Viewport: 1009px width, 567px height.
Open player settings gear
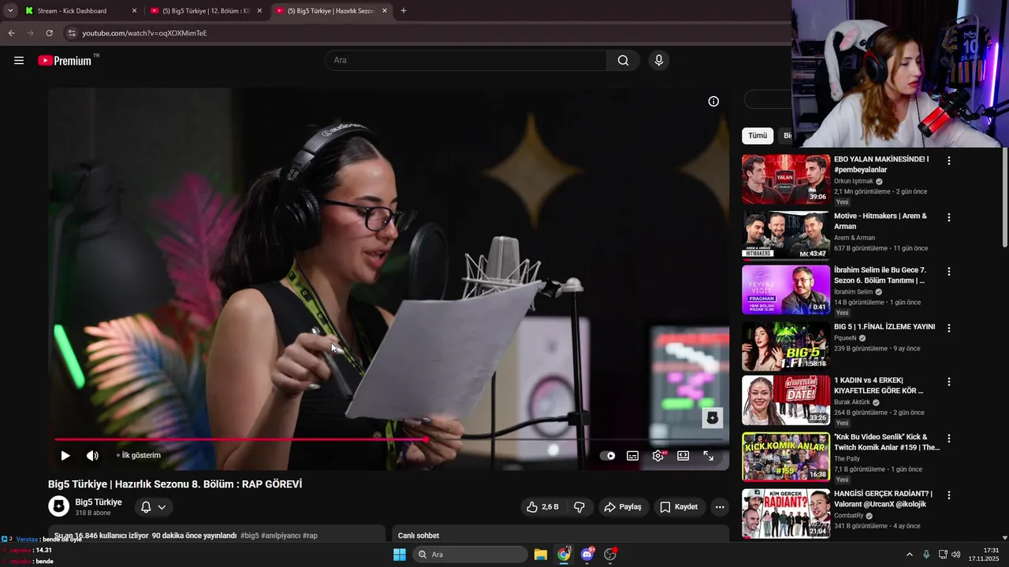tap(658, 455)
